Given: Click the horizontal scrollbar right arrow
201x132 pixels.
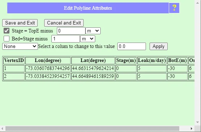Looking at the screenshot, I should point(192,128).
